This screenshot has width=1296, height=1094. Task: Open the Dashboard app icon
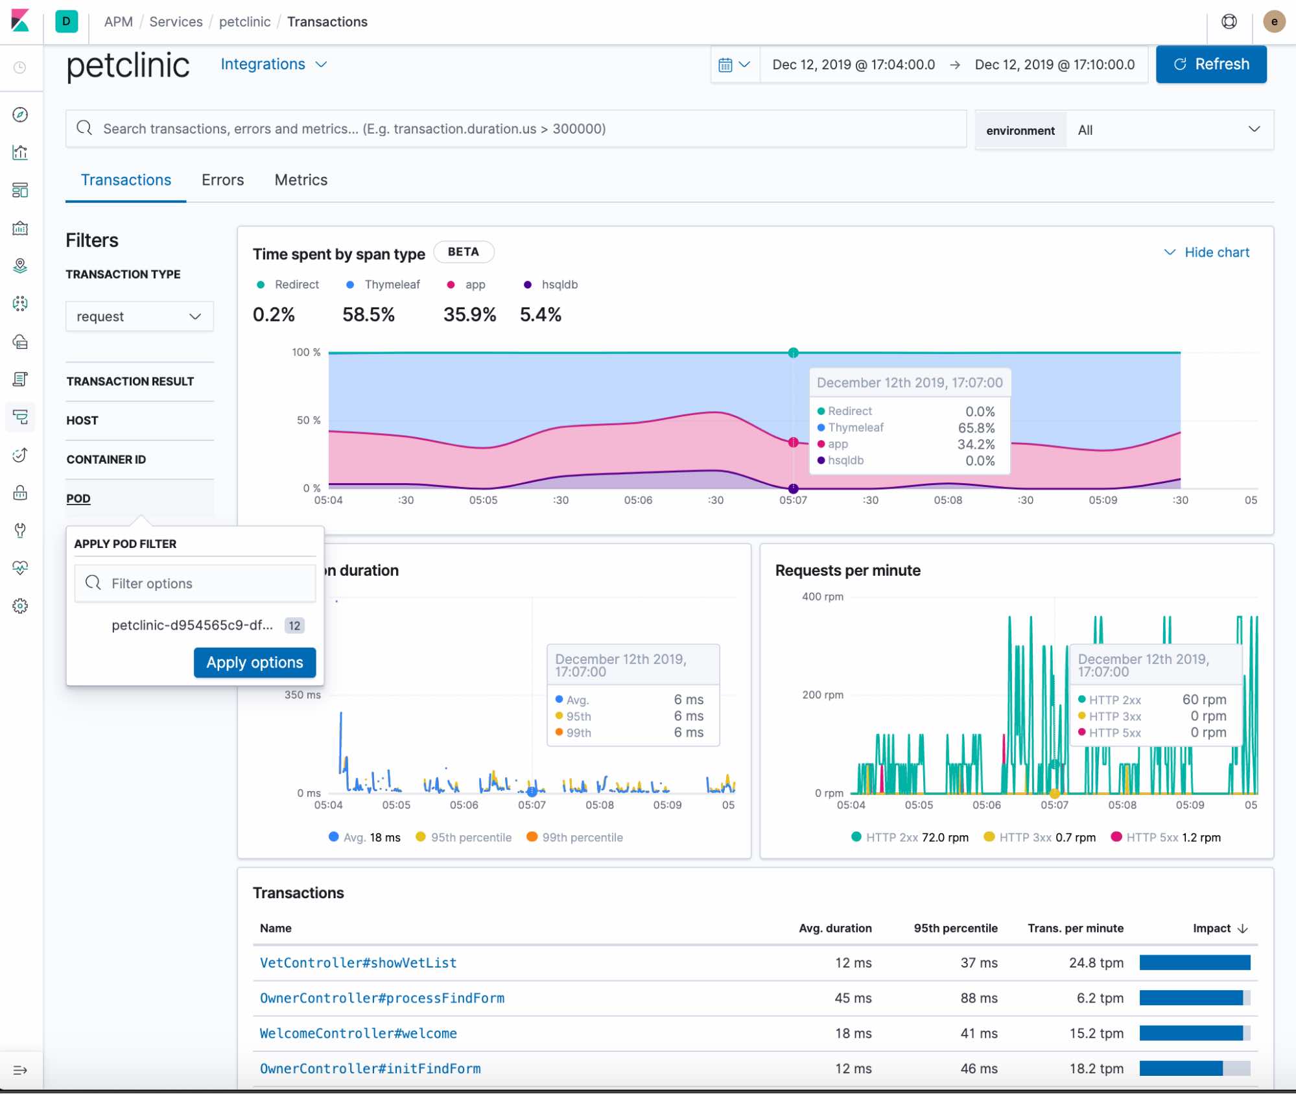point(20,190)
